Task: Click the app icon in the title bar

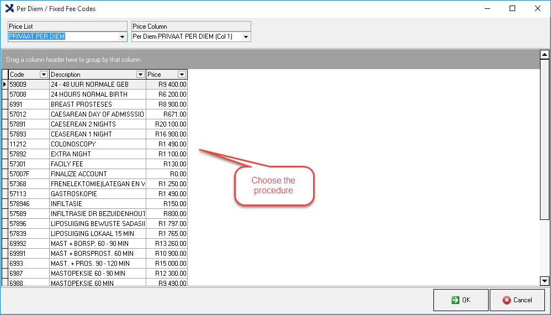Action: coord(9,8)
